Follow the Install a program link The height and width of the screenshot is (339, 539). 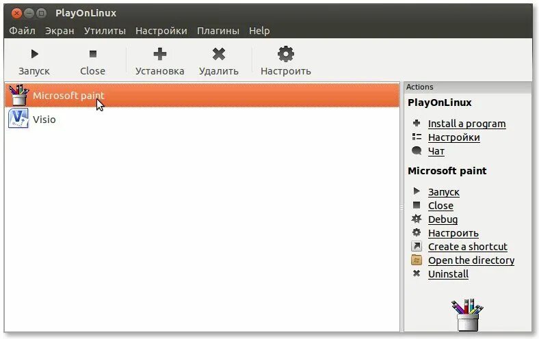[x=466, y=124]
